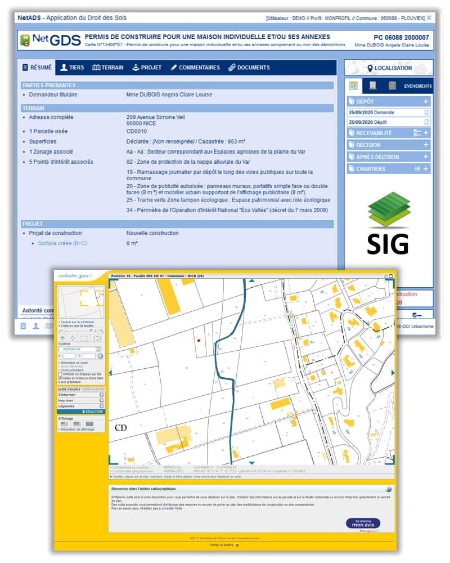Viewport: 450px width, 563px height.
Task: Close the NetADS window with the X
Action: coord(429,17)
